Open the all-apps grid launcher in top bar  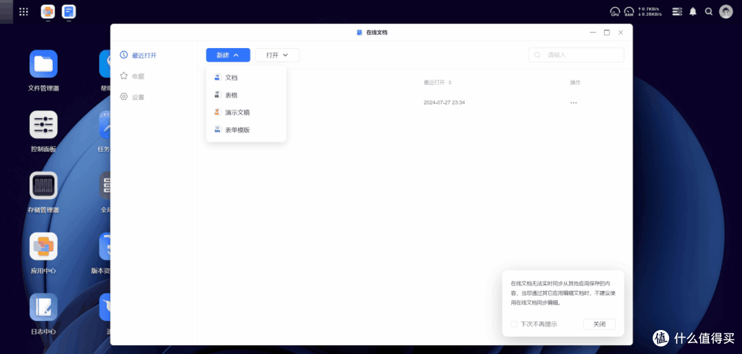(23, 12)
